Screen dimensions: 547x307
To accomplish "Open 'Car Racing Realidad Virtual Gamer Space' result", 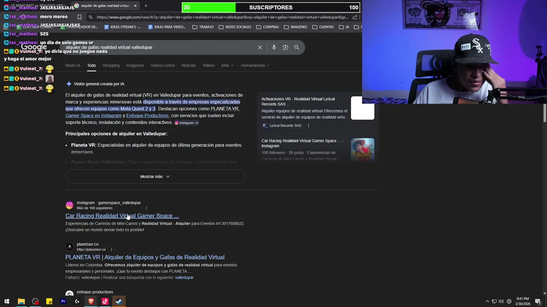I will [122, 216].
